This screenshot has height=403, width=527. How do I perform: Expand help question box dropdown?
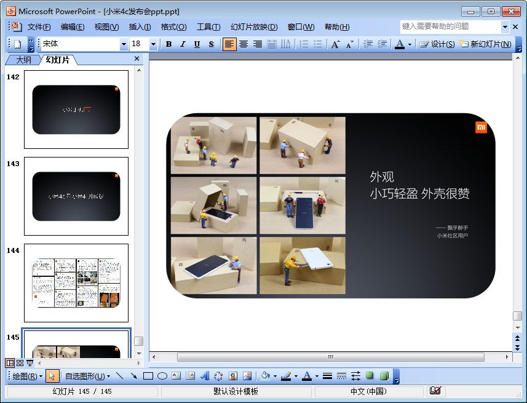pyautogui.click(x=505, y=26)
